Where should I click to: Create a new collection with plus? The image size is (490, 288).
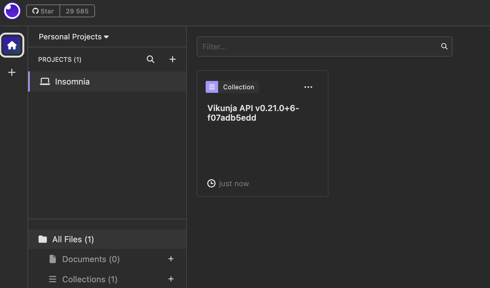[171, 279]
